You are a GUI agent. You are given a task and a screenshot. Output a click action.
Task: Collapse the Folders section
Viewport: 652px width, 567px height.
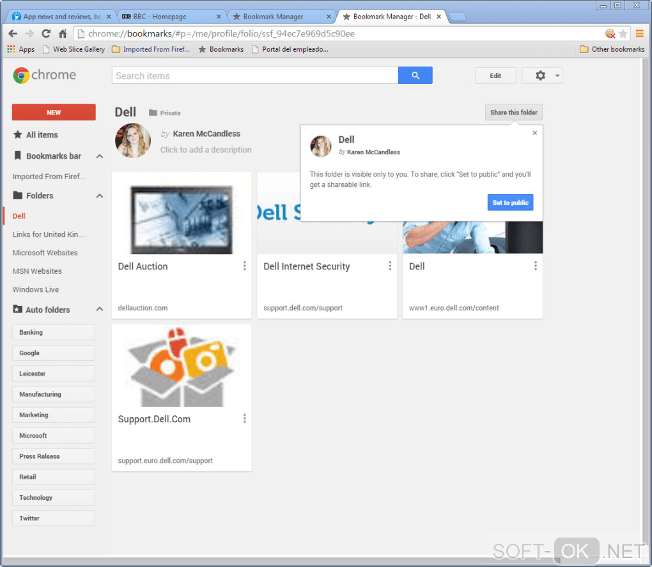tap(100, 196)
